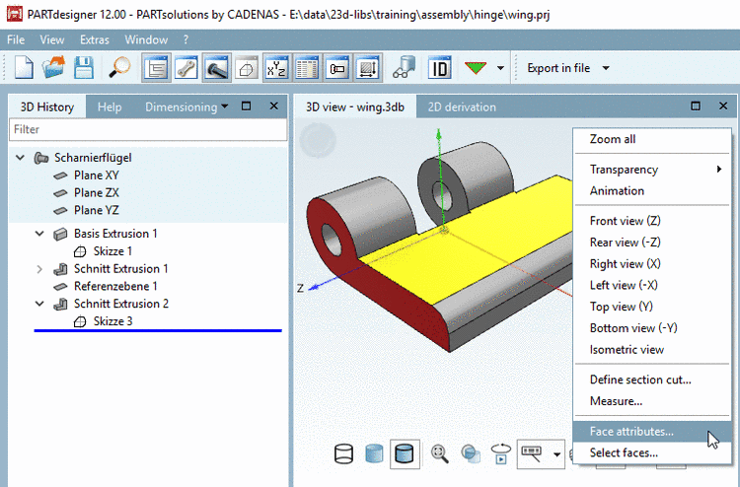Image resolution: width=740 pixels, height=487 pixels.
Task: Toggle the 3D History window icon
Action: click(156, 68)
